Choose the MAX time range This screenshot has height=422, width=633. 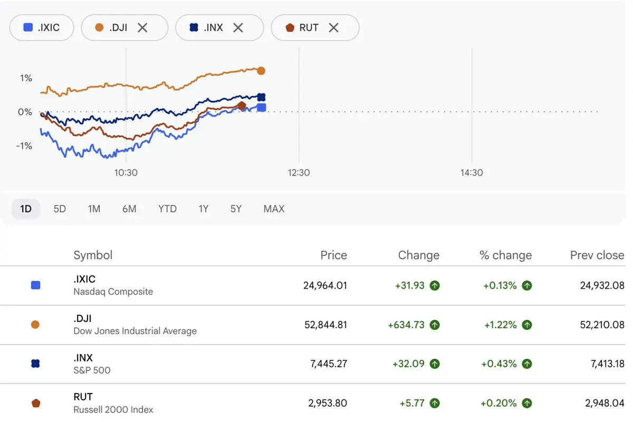(x=274, y=209)
